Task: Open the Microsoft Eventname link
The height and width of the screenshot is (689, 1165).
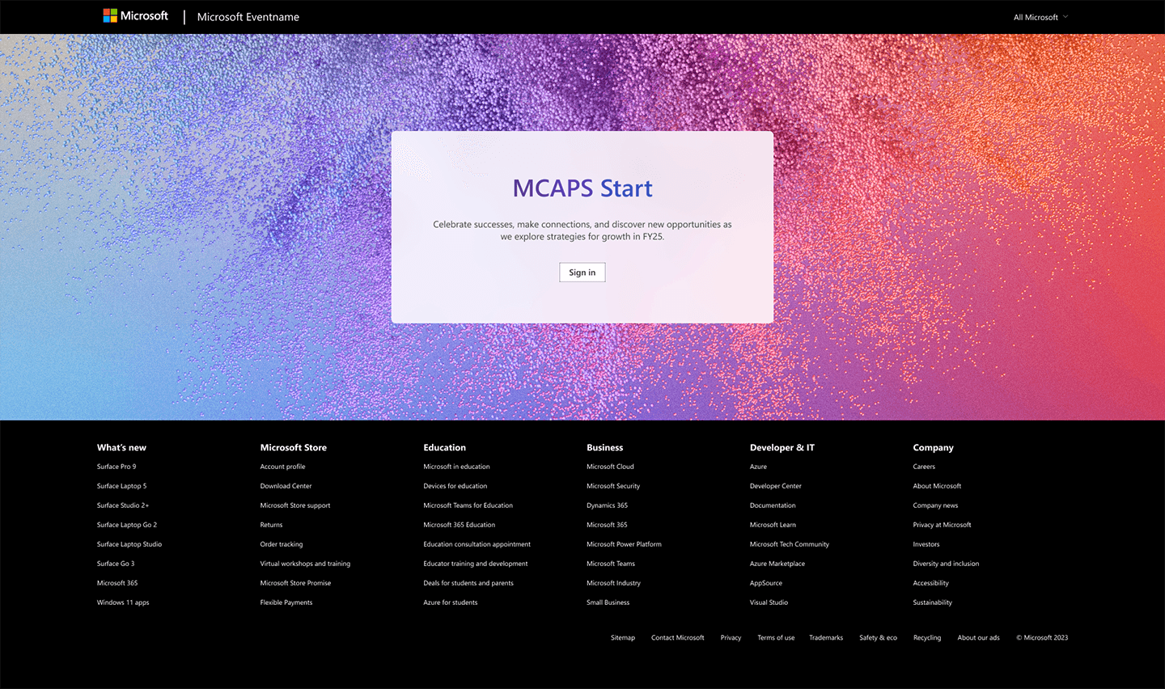Action: (248, 17)
